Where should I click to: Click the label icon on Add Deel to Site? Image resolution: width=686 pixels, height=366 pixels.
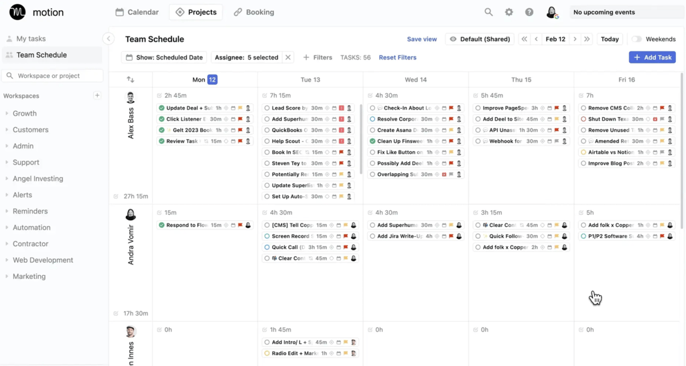coord(543,119)
